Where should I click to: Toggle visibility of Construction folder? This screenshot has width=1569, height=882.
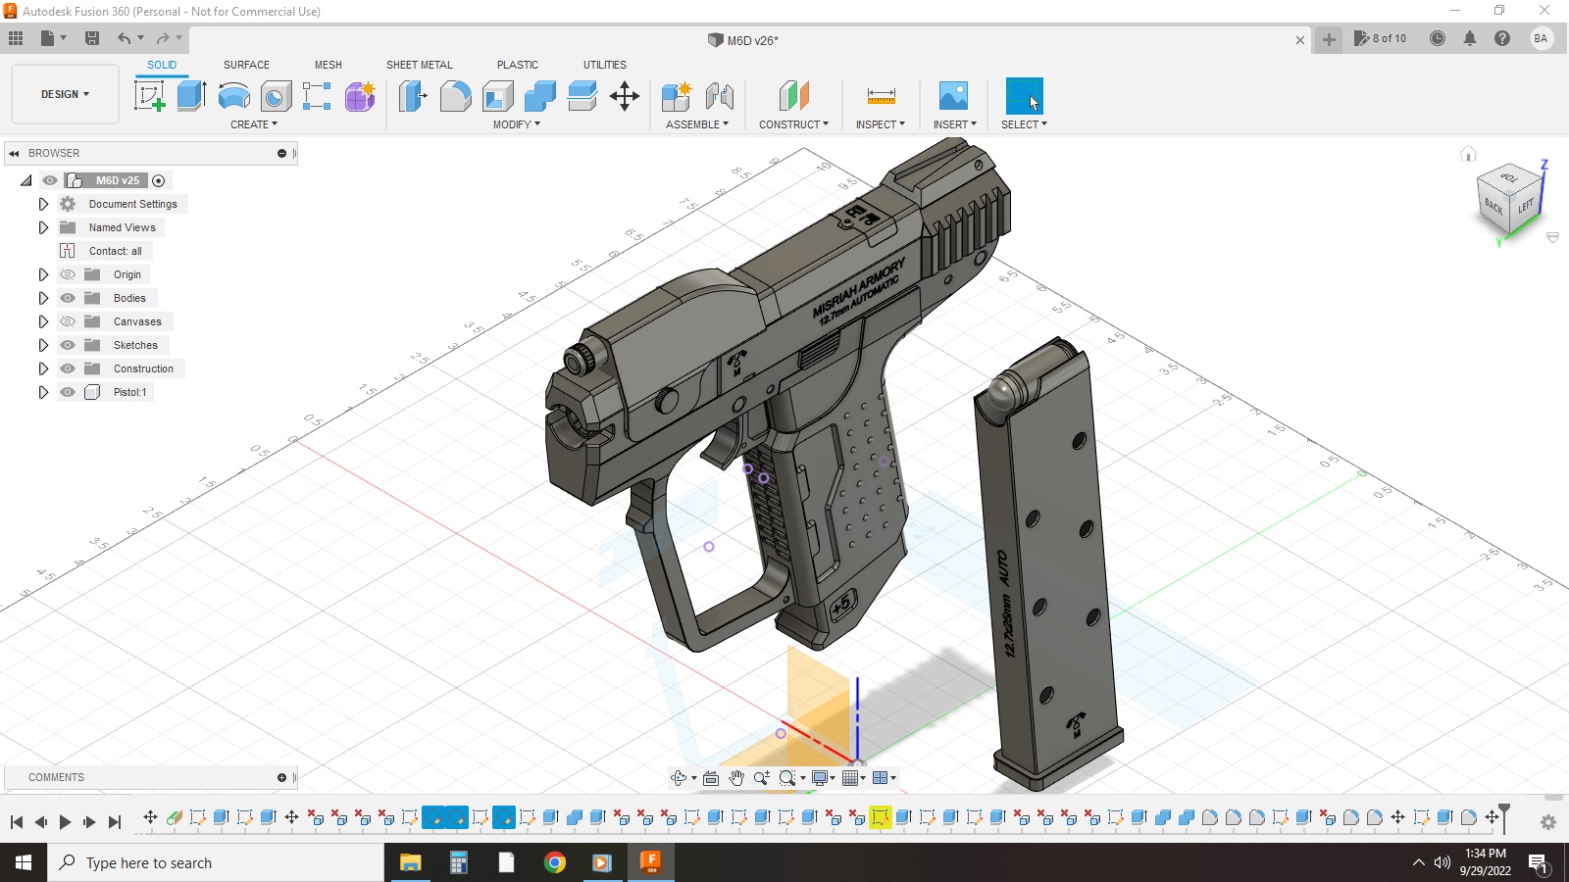coord(68,368)
